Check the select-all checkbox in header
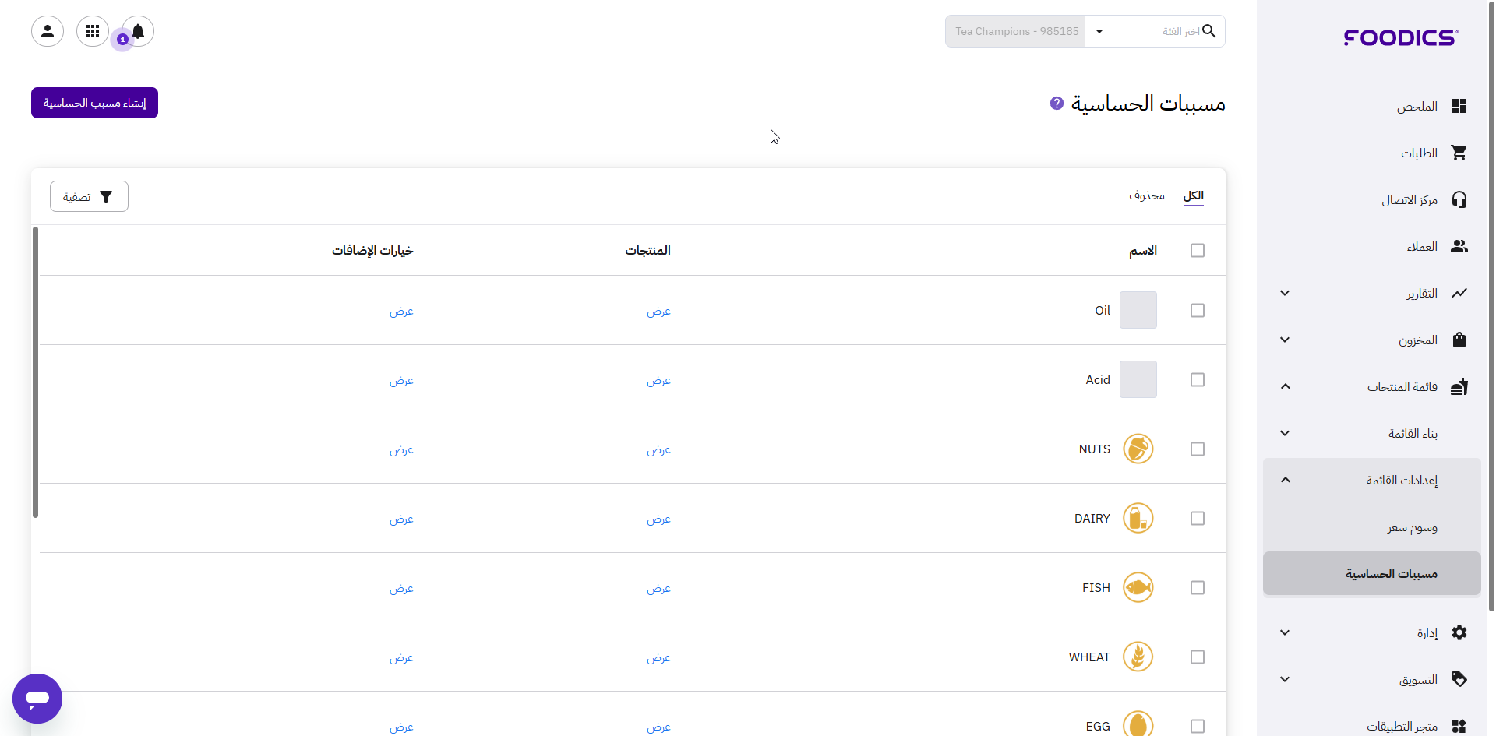The width and height of the screenshot is (1496, 736). coord(1198,251)
